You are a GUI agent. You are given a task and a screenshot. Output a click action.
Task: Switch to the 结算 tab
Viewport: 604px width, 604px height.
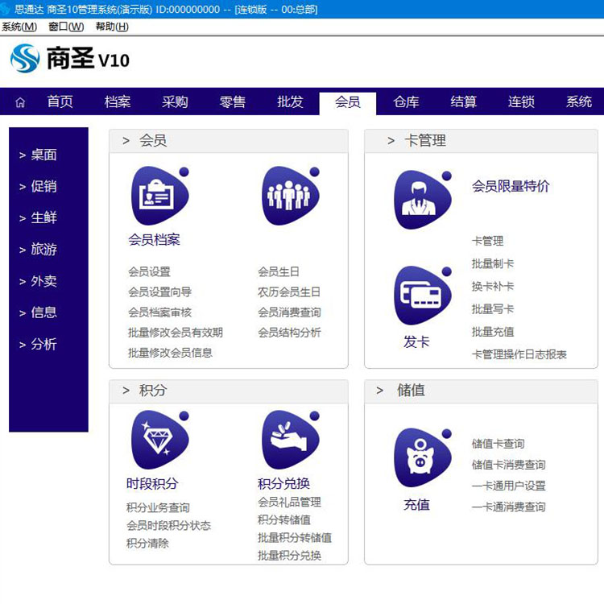tap(463, 101)
